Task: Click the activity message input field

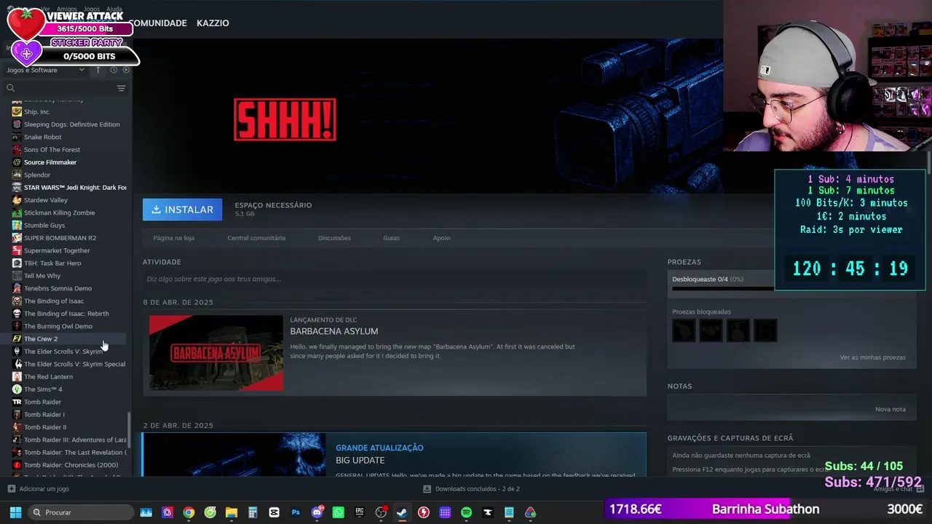Action: [x=395, y=279]
